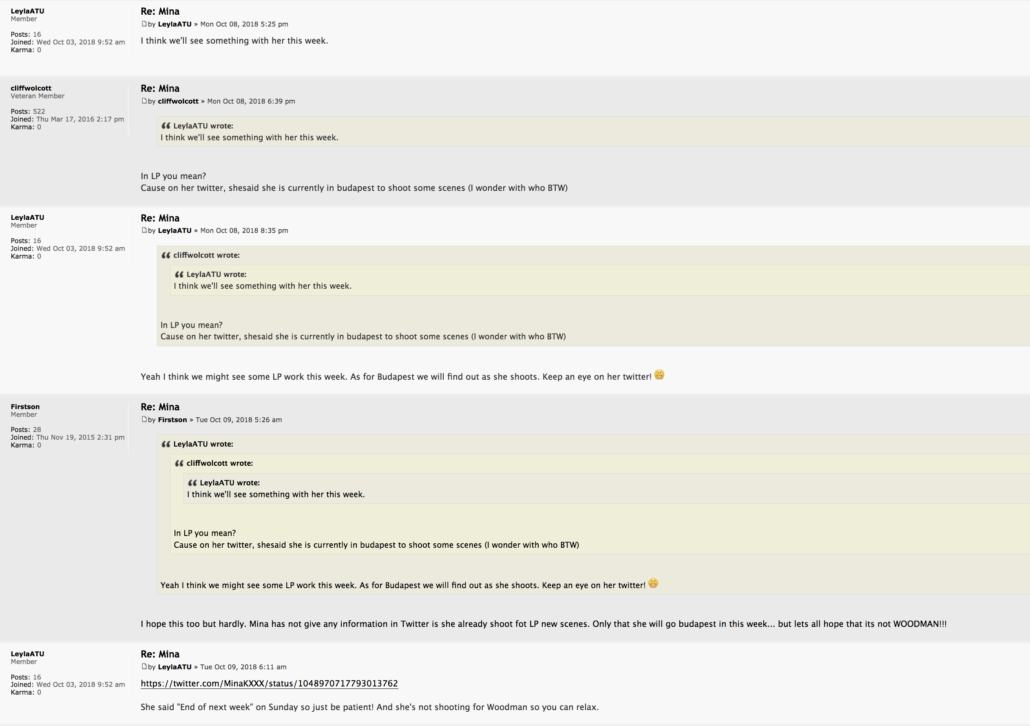This screenshot has height=726, width=1030.
Task: Open "Re: Mina" title of 8:35 pm post
Action: click(x=160, y=218)
